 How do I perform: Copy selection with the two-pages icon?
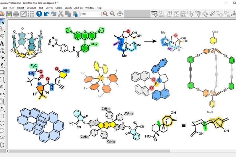(68, 14)
